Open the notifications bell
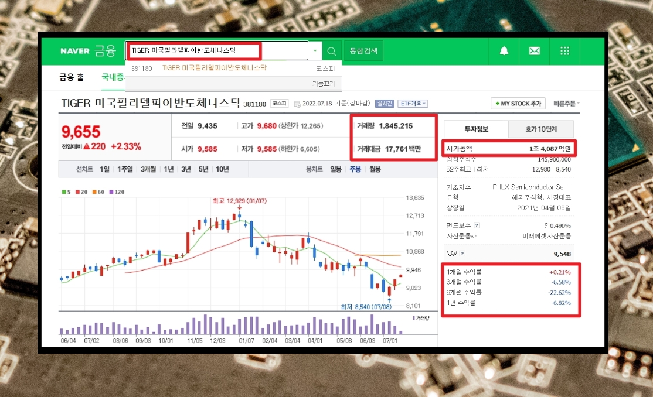 pyautogui.click(x=504, y=51)
